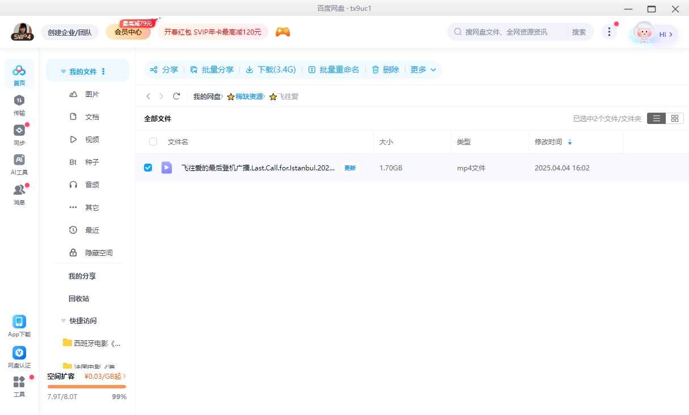This screenshot has height=415, width=689.
Task: Switch to grid view
Action: click(x=675, y=118)
